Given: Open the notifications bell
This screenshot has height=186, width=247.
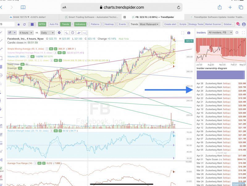Looking at the screenshot, I should (x=238, y=24).
